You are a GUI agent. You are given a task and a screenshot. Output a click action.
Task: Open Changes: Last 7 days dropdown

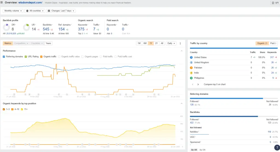61,11
